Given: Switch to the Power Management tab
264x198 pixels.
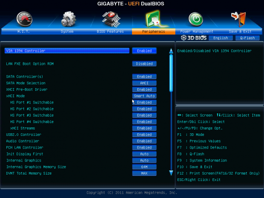Looking at the screenshot, I should [197, 32].
